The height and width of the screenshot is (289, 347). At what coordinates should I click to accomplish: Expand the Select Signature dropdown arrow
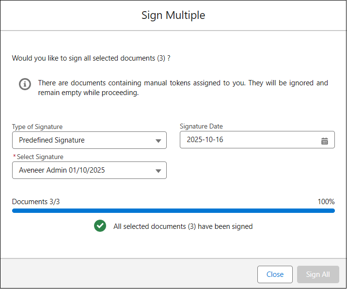[x=158, y=171]
